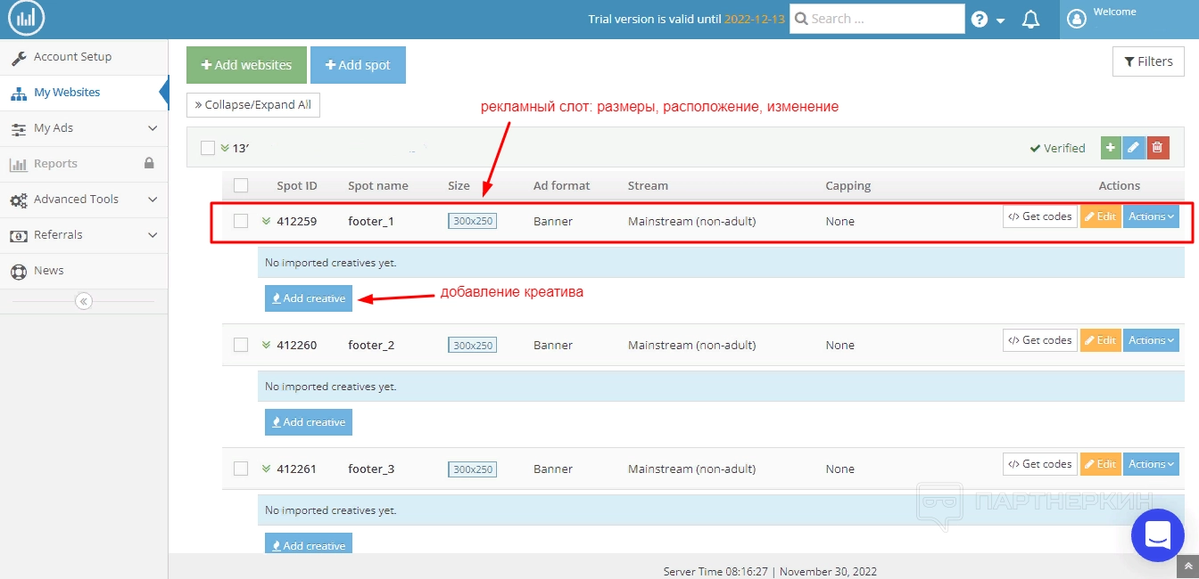Click the Search input field
Viewport: 1199px width, 579px height.
(877, 19)
